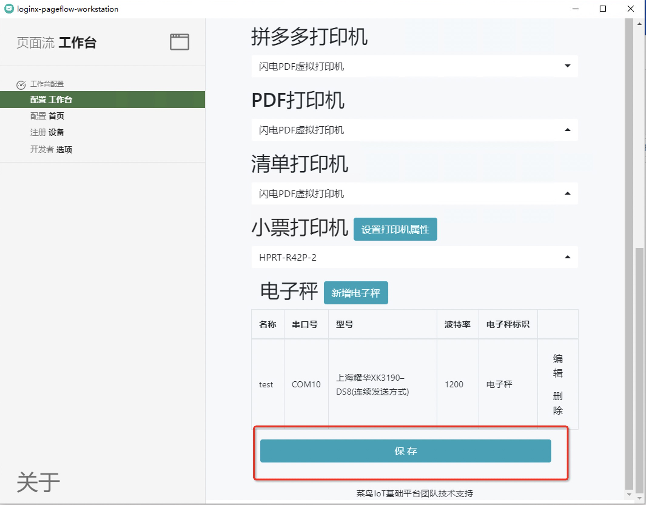Save configuration with 保存 button
This screenshot has width=646, height=505.
point(405,451)
